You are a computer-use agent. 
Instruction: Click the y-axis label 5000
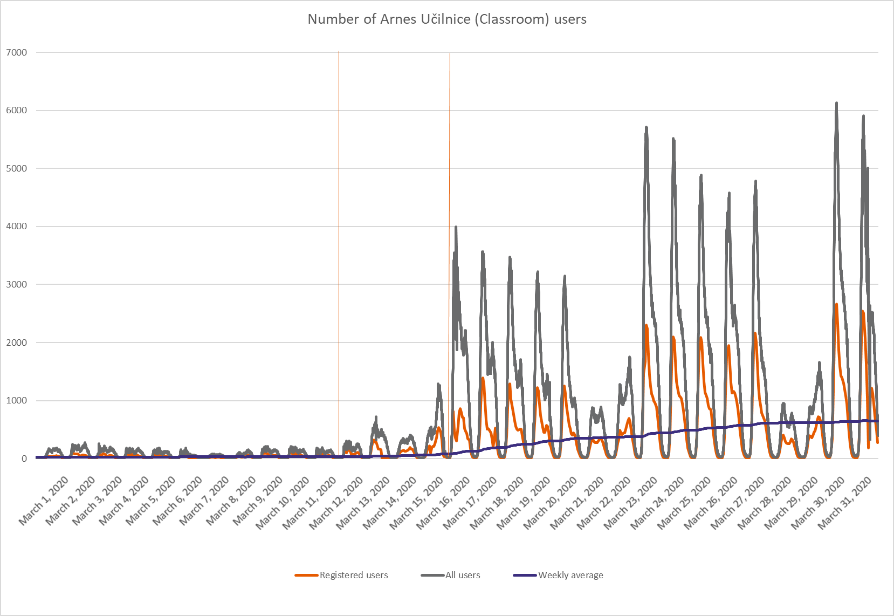click(x=16, y=168)
